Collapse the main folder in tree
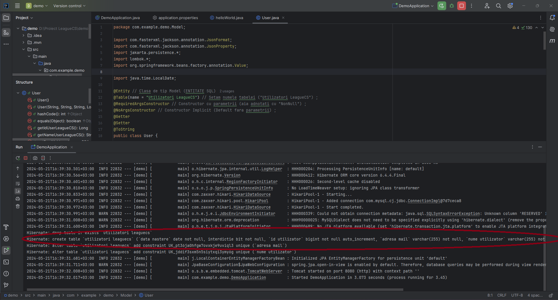 pos(29,56)
